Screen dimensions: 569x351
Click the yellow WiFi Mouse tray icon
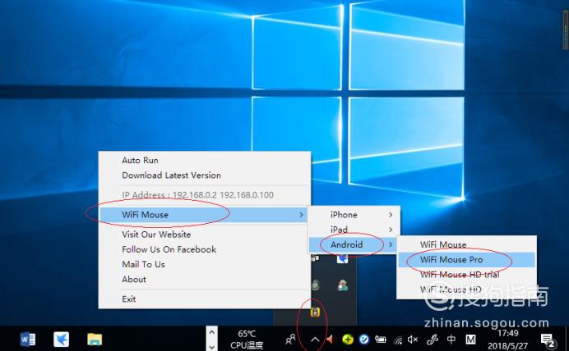pyautogui.click(x=315, y=312)
